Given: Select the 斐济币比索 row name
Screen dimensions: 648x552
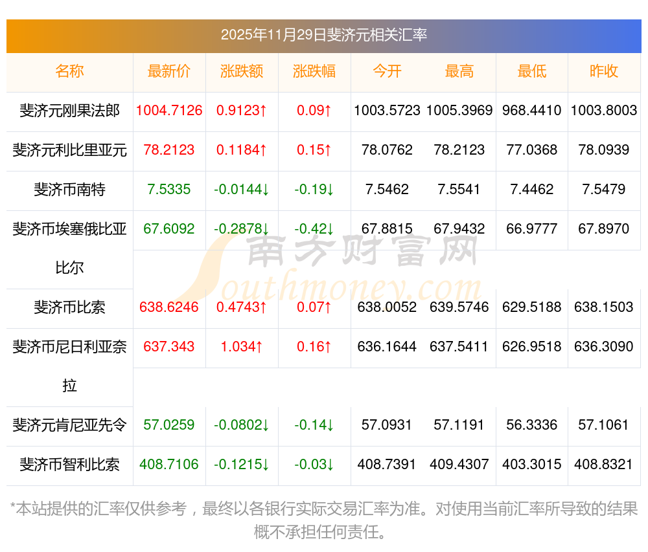Looking at the screenshot, I should 69,307.
